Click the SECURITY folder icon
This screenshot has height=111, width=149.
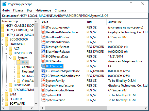click(x=6, y=99)
